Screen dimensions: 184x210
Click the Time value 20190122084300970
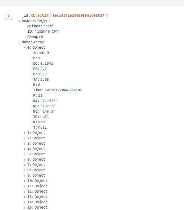coord(63,90)
